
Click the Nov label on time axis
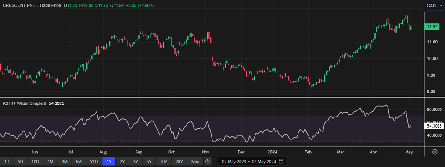click(206, 152)
